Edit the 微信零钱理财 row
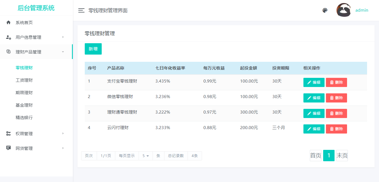 tap(314, 98)
